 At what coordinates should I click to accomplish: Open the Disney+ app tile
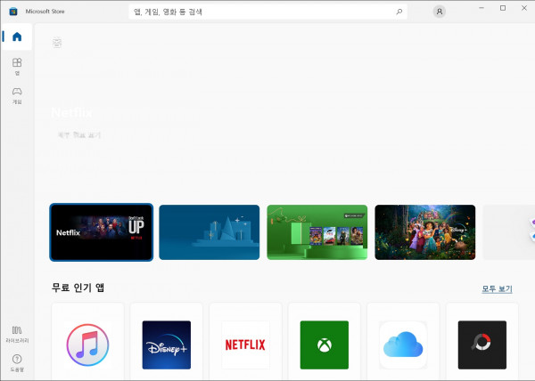click(167, 342)
